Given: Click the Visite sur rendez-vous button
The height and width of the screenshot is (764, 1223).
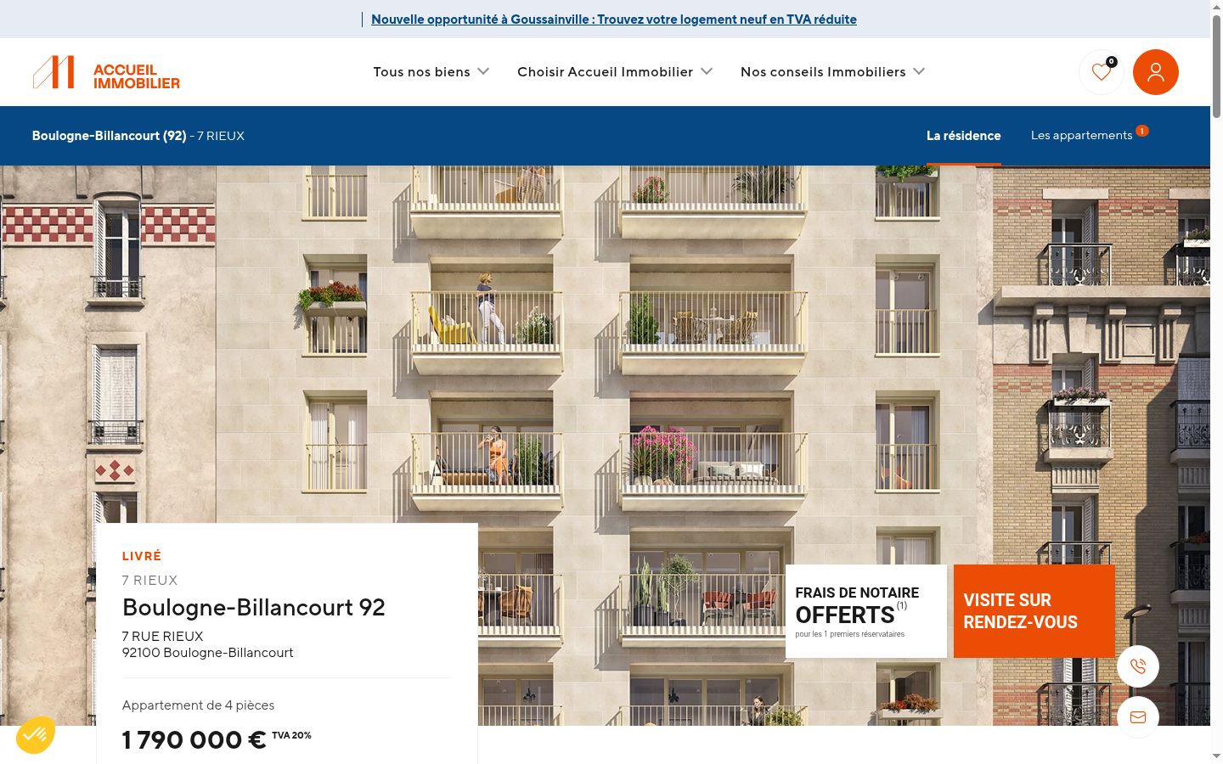Looking at the screenshot, I should (x=1034, y=611).
